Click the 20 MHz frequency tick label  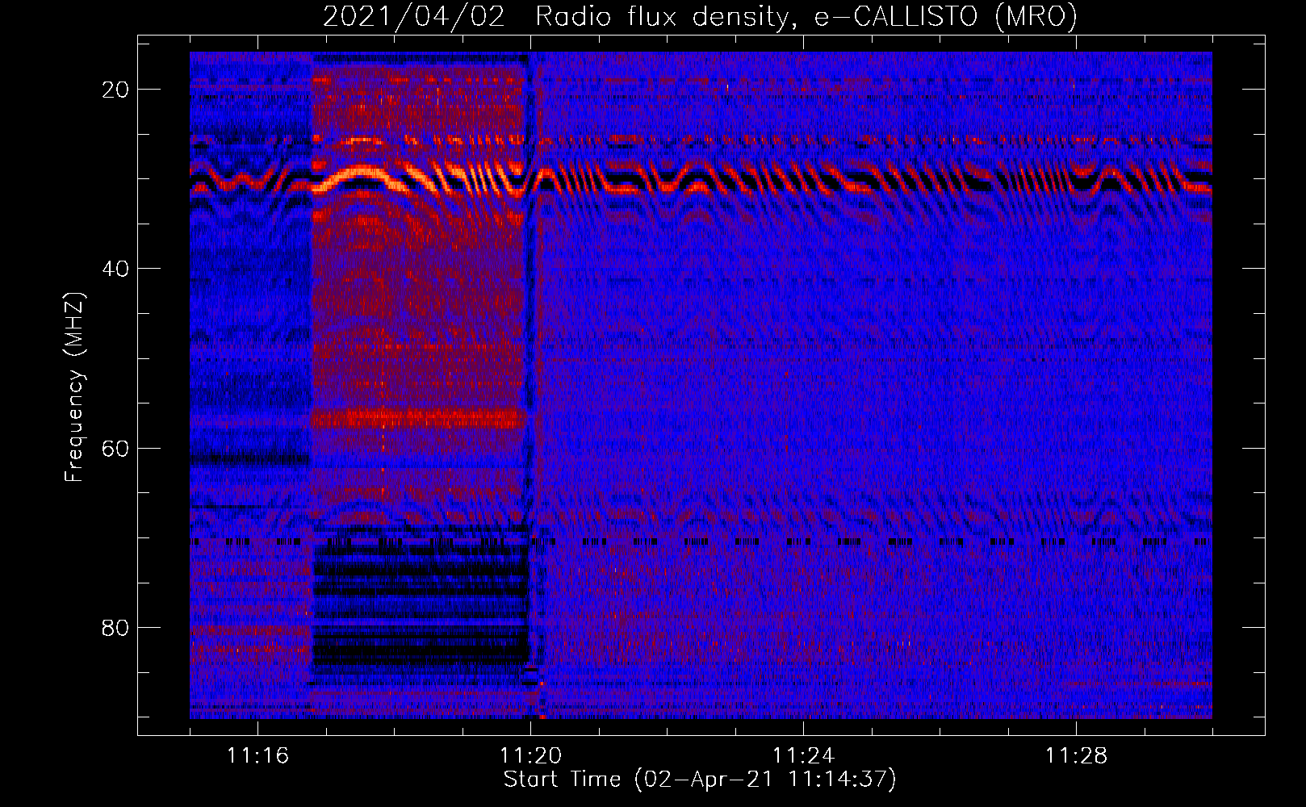click(x=116, y=90)
